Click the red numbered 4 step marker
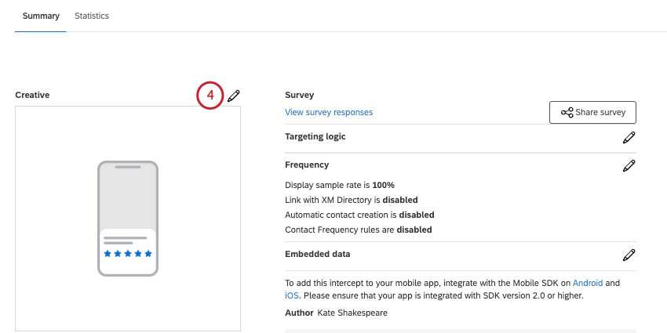The height and width of the screenshot is (333, 667). pyautogui.click(x=210, y=96)
